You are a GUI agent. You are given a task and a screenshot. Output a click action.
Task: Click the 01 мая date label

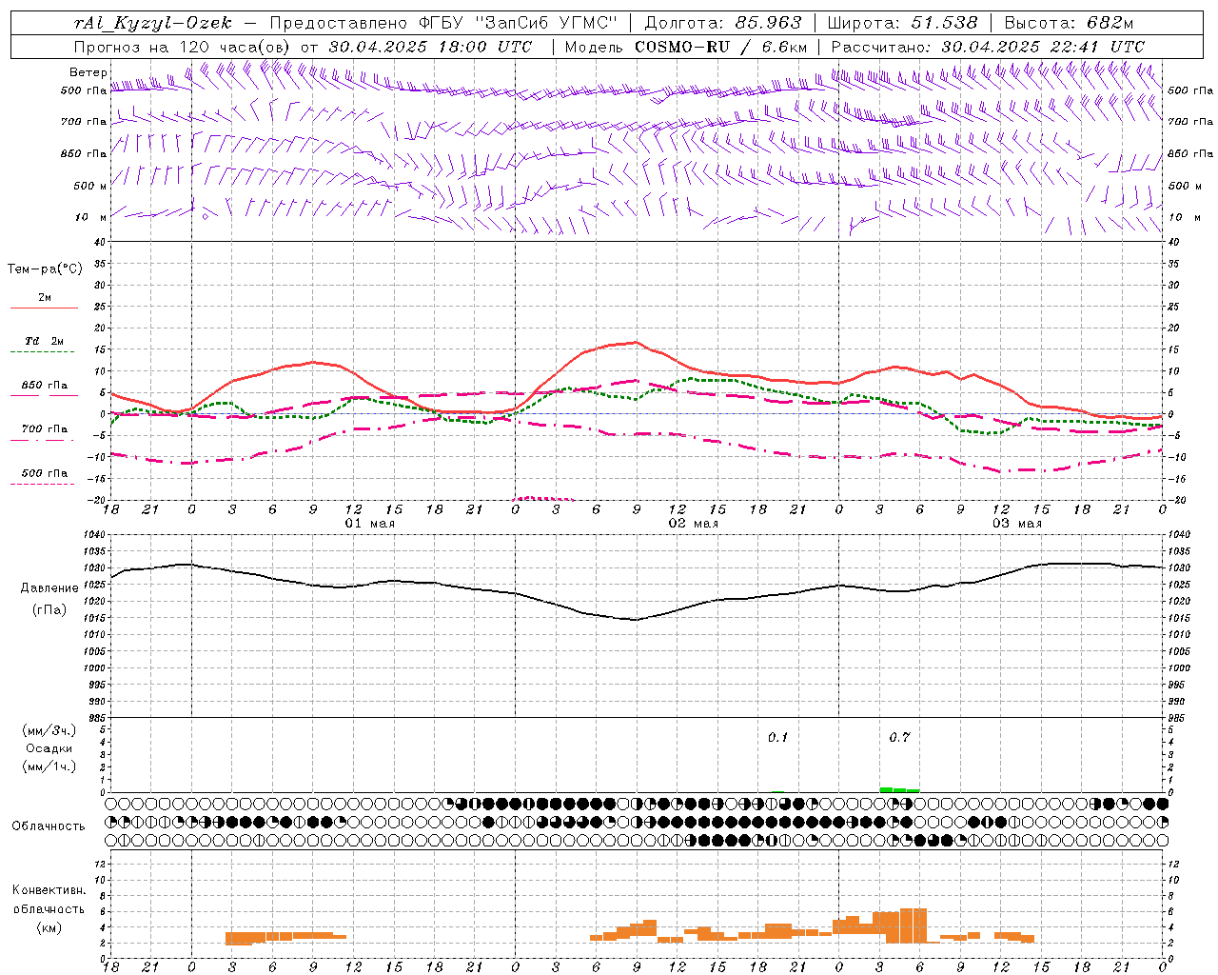tap(369, 524)
